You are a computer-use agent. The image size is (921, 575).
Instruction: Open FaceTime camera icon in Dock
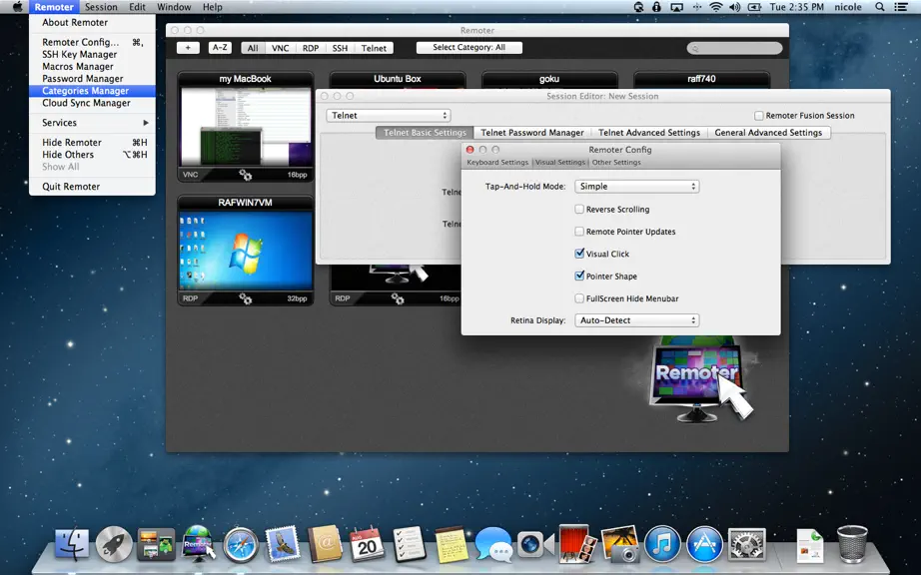click(535, 544)
